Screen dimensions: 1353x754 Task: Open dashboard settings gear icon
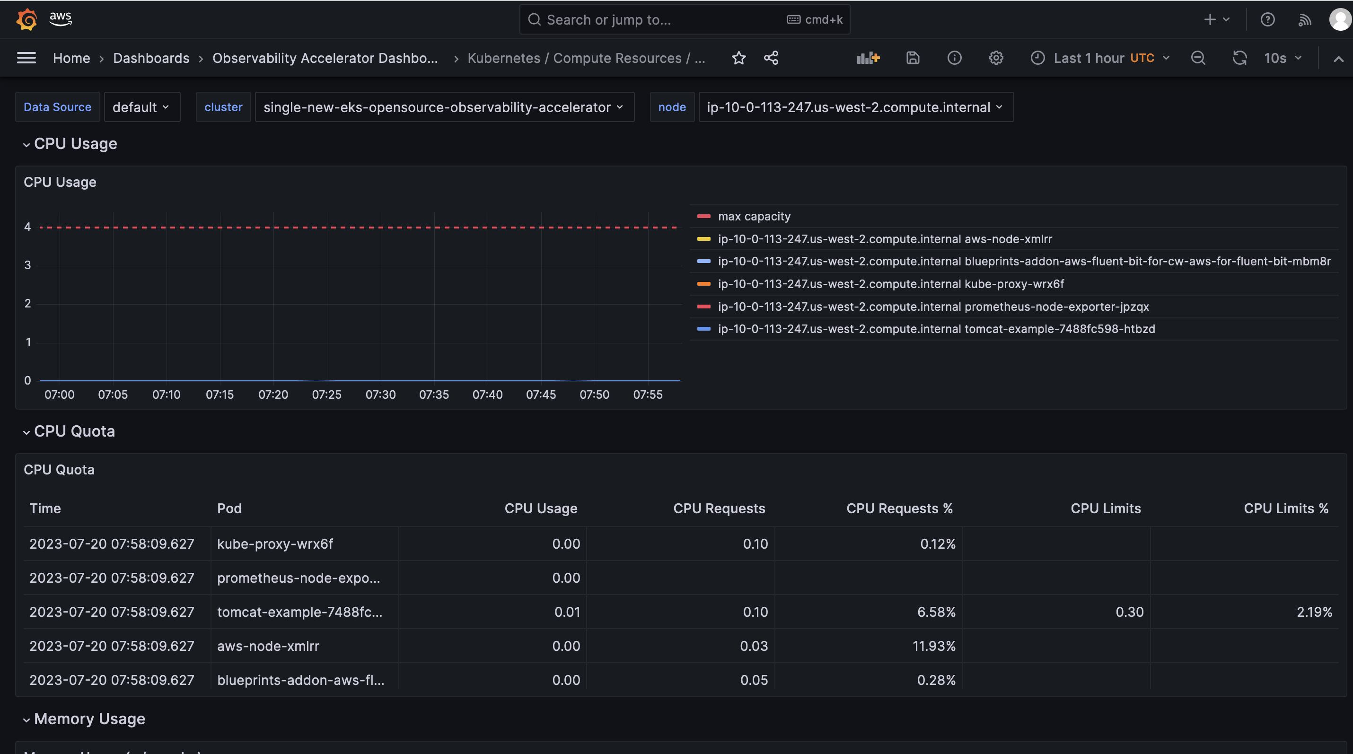pyautogui.click(x=996, y=58)
